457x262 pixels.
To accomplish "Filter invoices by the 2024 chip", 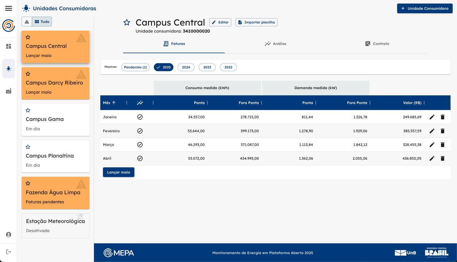I will pos(186,67).
